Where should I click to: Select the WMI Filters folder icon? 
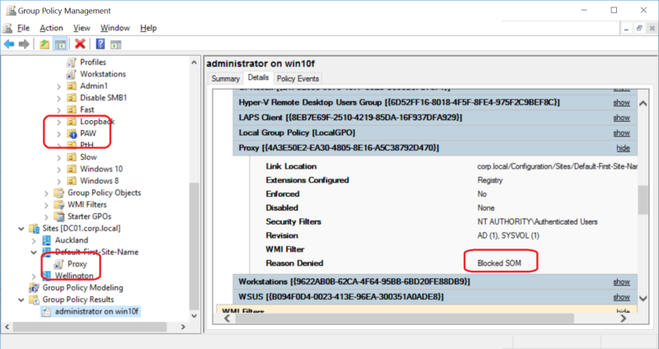pos(59,204)
